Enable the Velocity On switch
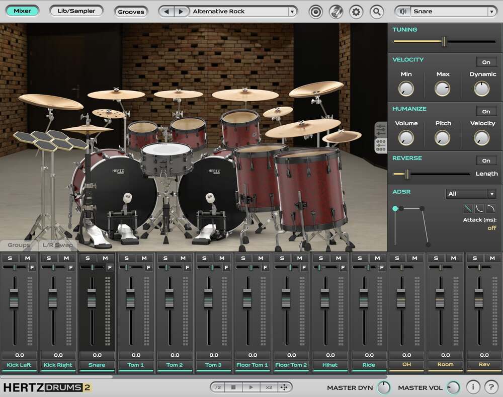This screenshot has height=397, width=503. [486, 62]
